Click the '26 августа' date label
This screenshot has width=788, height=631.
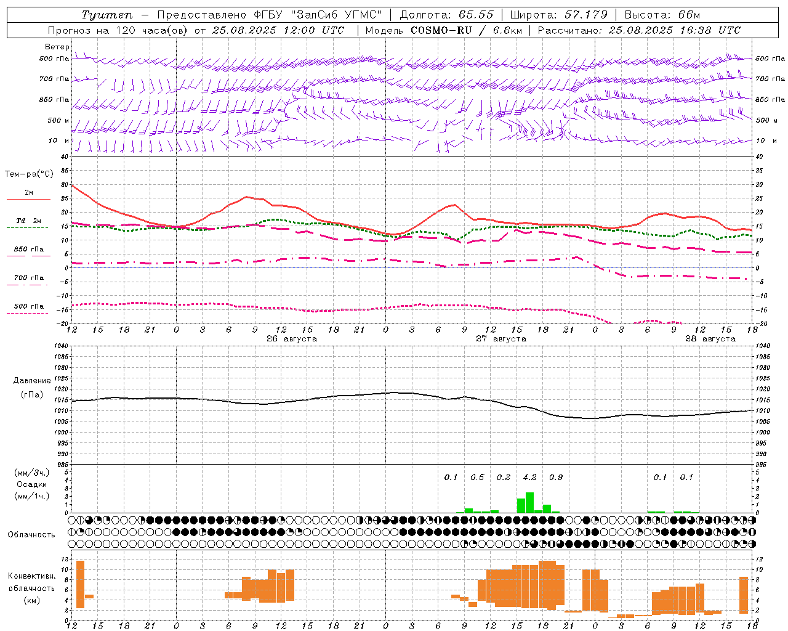click(292, 339)
